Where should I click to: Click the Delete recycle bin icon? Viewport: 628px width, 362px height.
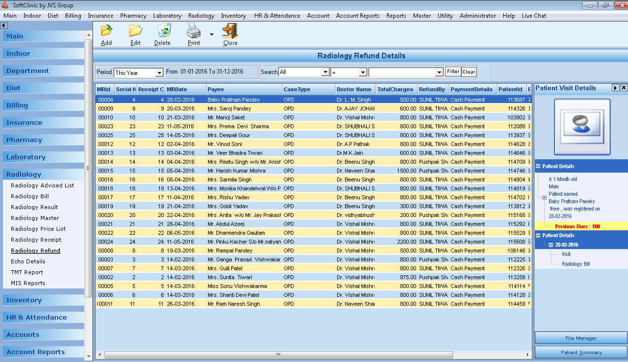pyautogui.click(x=163, y=31)
